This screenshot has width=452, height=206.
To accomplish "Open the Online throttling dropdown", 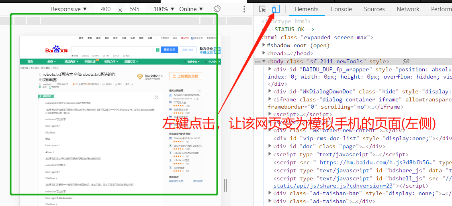I will tap(191, 9).
